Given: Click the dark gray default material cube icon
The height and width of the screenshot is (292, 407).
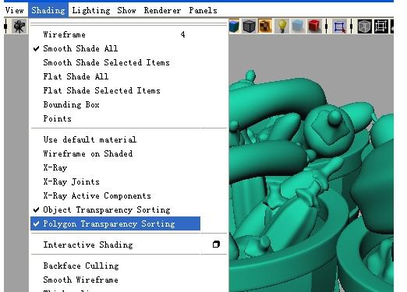Looking at the screenshot, I should pyautogui.click(x=249, y=26).
